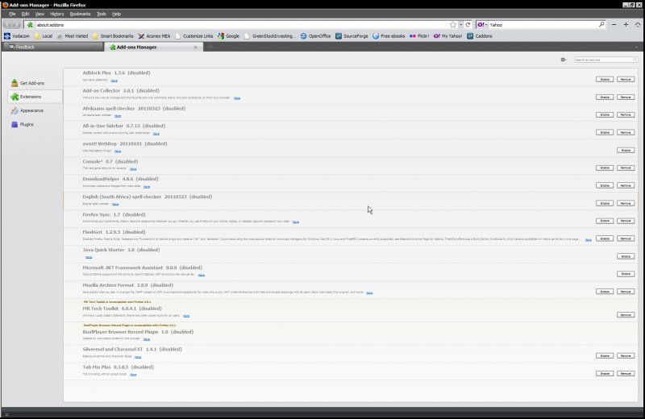This screenshot has height=419, width=645.
Task: Open the My Yahoo! bookmark
Action: pyautogui.click(x=448, y=36)
